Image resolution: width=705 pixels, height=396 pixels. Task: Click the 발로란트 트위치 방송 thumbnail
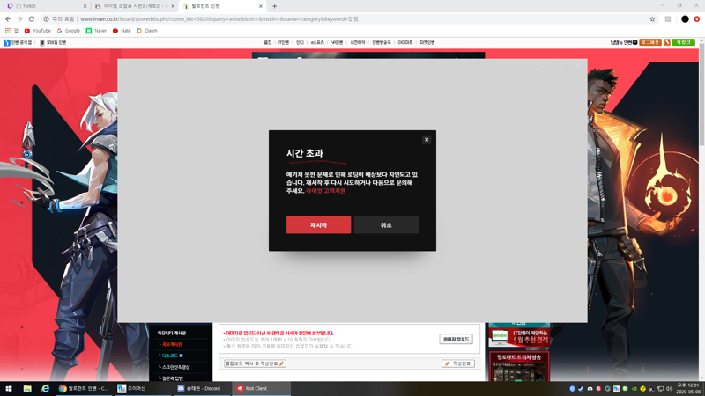click(519, 366)
